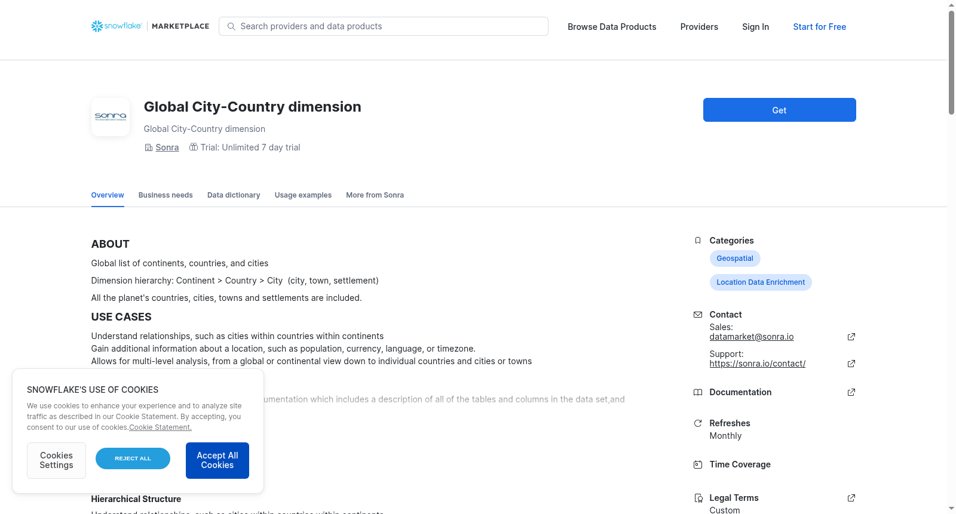Click the 'Global City-Country dimension' page title
Viewport: 956px width, 514px height.
coord(252,107)
